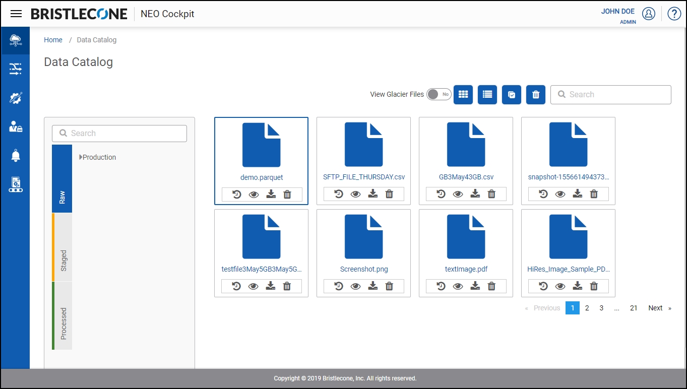Download Screenshot.png
This screenshot has width=687, height=389.
coord(373,286)
